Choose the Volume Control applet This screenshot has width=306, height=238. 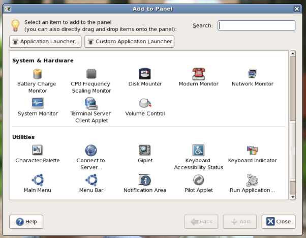(145, 103)
